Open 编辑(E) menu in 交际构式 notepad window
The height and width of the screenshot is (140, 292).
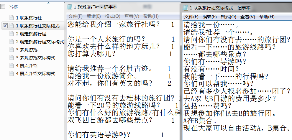(x=209, y=17)
